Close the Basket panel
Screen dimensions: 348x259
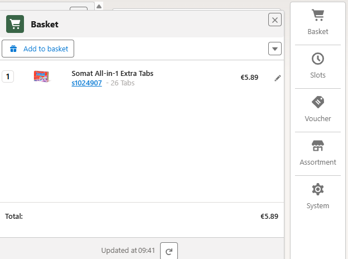(x=275, y=20)
